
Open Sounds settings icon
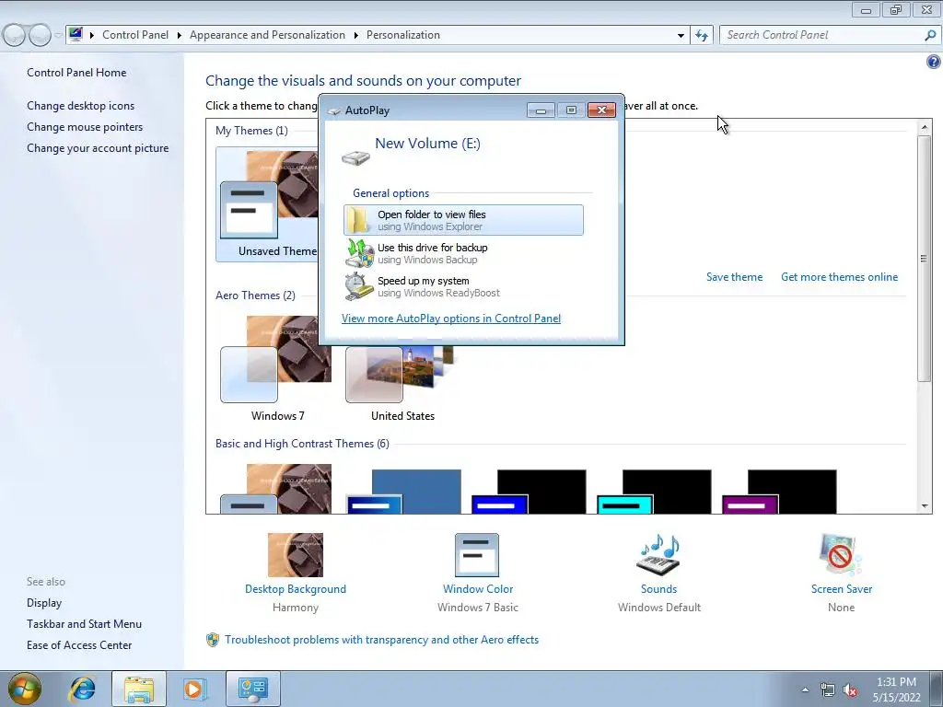tap(658, 555)
